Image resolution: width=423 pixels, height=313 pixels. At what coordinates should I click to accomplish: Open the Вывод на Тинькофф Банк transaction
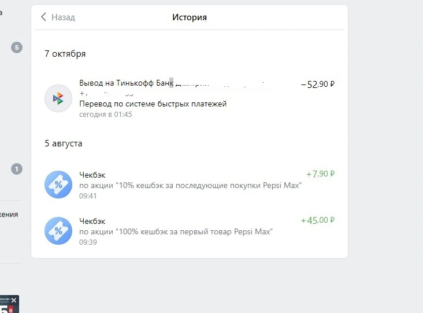click(x=190, y=98)
